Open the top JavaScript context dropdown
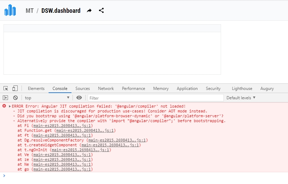The height and width of the screenshot is (184, 288). (47, 98)
